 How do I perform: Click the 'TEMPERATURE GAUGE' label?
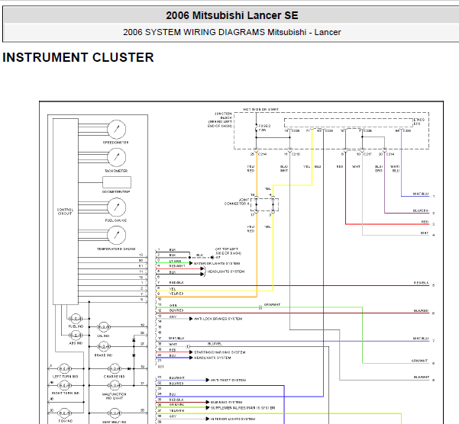116,249
